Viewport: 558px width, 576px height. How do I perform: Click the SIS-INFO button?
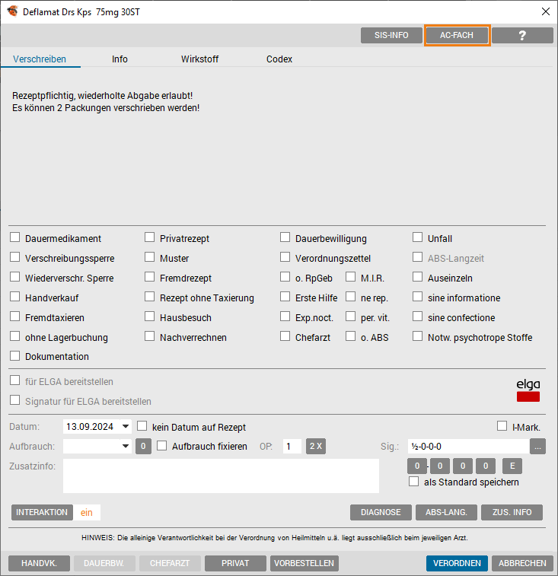coord(391,35)
